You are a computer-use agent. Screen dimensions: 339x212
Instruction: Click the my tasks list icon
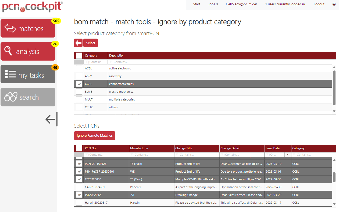(10, 74)
